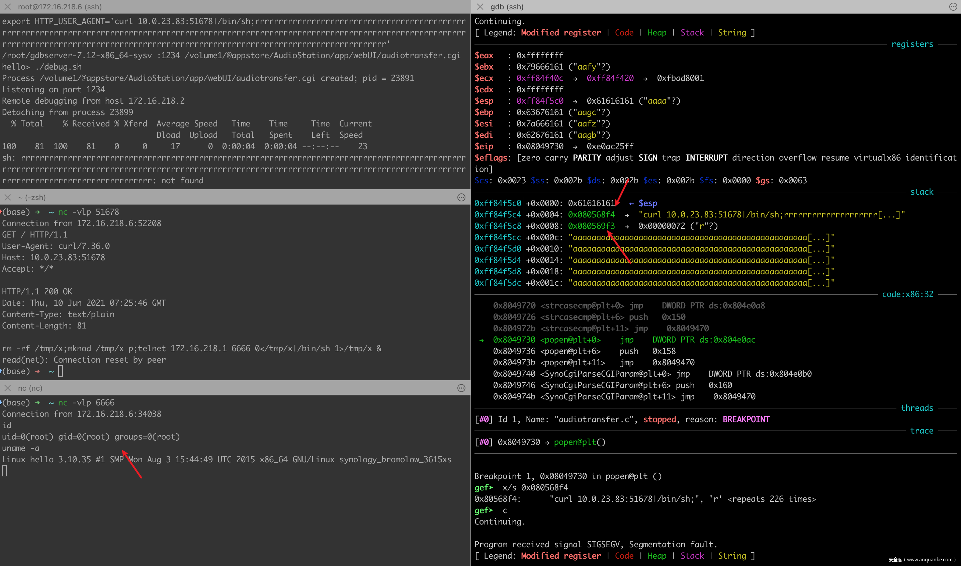Image resolution: width=961 pixels, height=566 pixels.
Task: Close the root@172.16.218.6 ssh pane
Action: [x=7, y=6]
